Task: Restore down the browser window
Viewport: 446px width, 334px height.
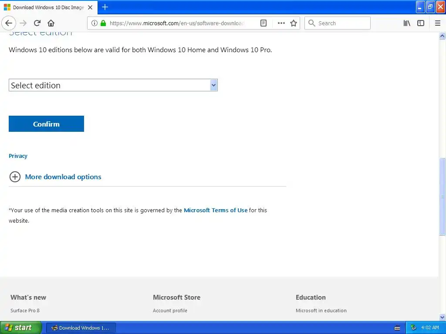Action: (430, 7)
